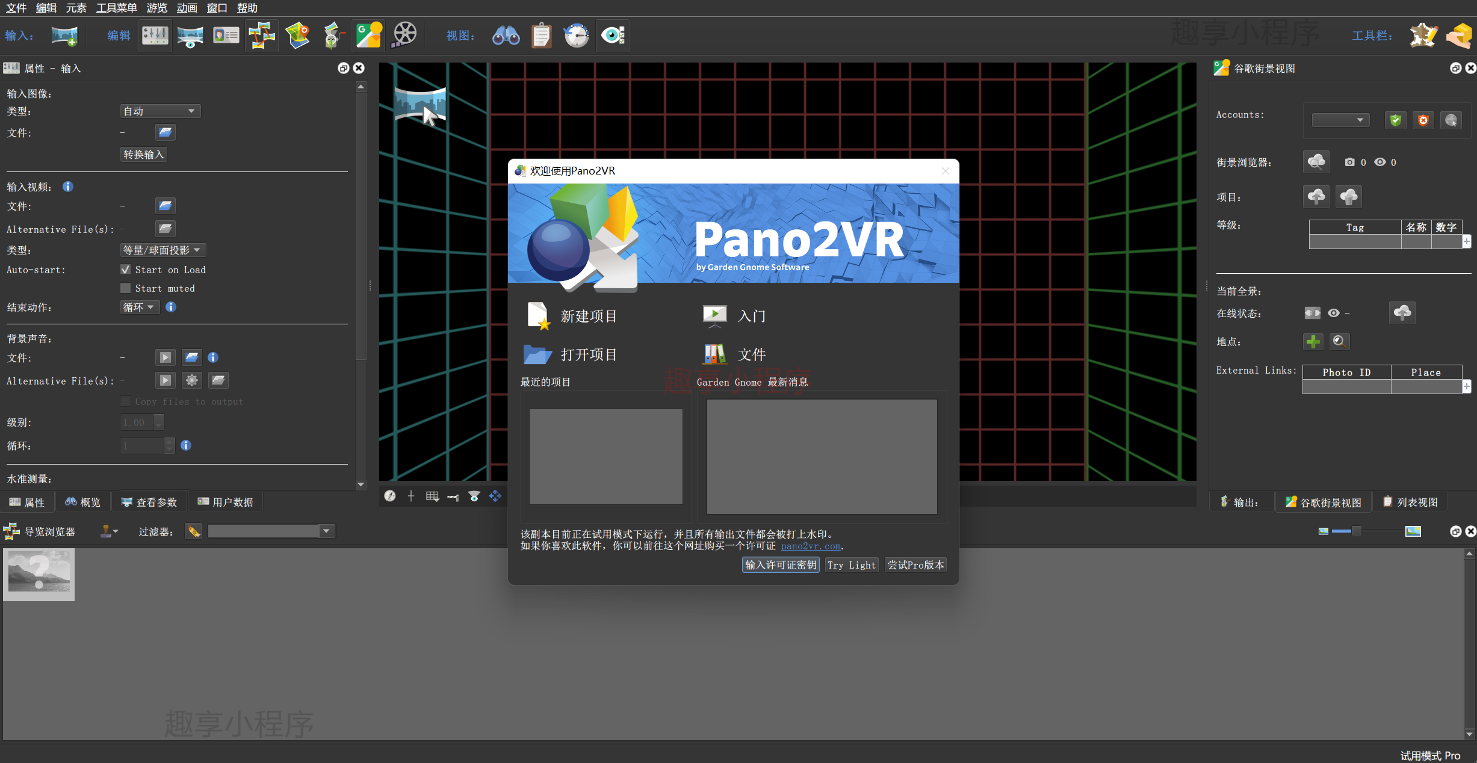Image resolution: width=1477 pixels, height=763 pixels.
Task: Click Try Light button
Action: coord(852,565)
